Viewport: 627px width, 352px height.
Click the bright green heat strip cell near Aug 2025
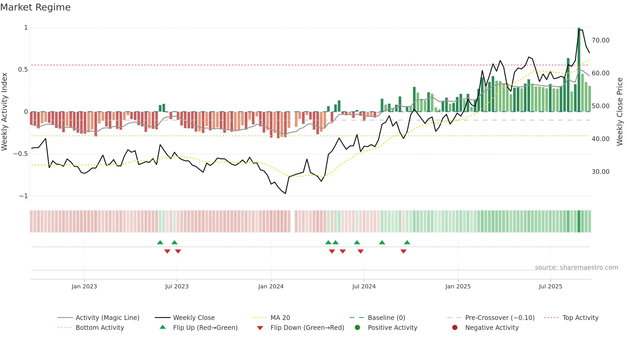[x=579, y=221]
